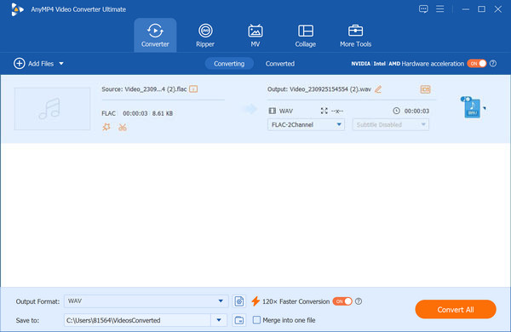Image resolution: width=511 pixels, height=332 pixels.
Task: Click the output duration clock icon
Action: [x=396, y=111]
